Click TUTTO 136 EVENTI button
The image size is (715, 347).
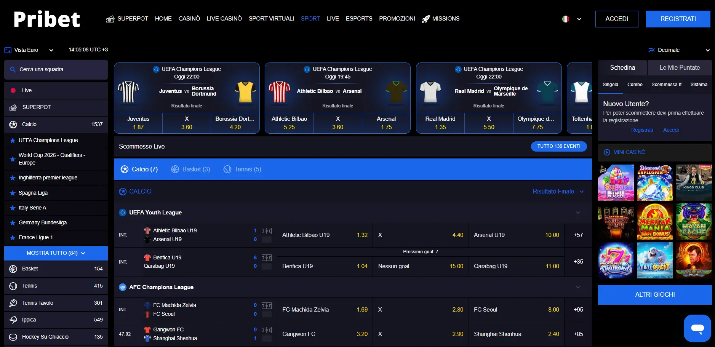point(558,146)
